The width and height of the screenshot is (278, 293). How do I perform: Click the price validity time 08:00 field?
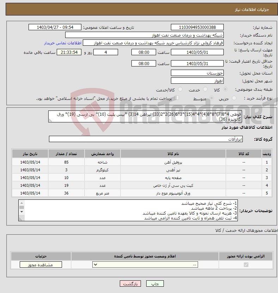pyautogui.click(x=144, y=63)
